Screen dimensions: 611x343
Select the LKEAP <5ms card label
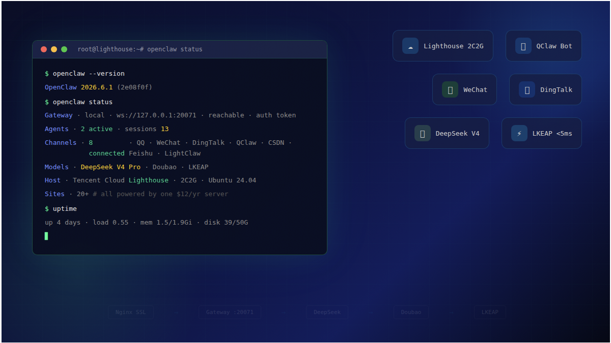coord(552,133)
